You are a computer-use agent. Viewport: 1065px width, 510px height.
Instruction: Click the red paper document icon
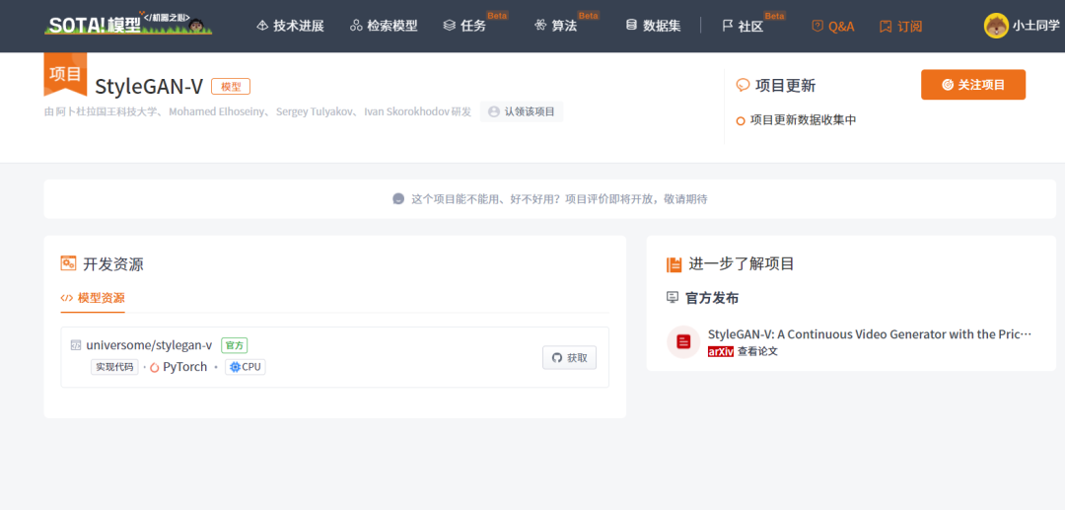[x=683, y=341]
